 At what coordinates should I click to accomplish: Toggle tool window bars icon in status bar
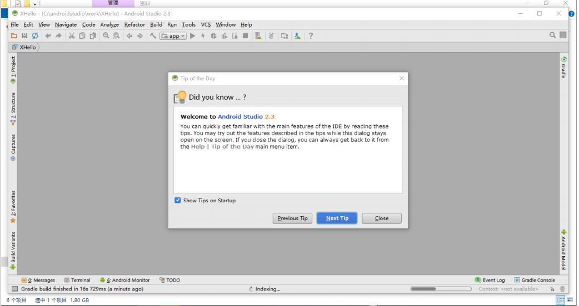(15, 289)
